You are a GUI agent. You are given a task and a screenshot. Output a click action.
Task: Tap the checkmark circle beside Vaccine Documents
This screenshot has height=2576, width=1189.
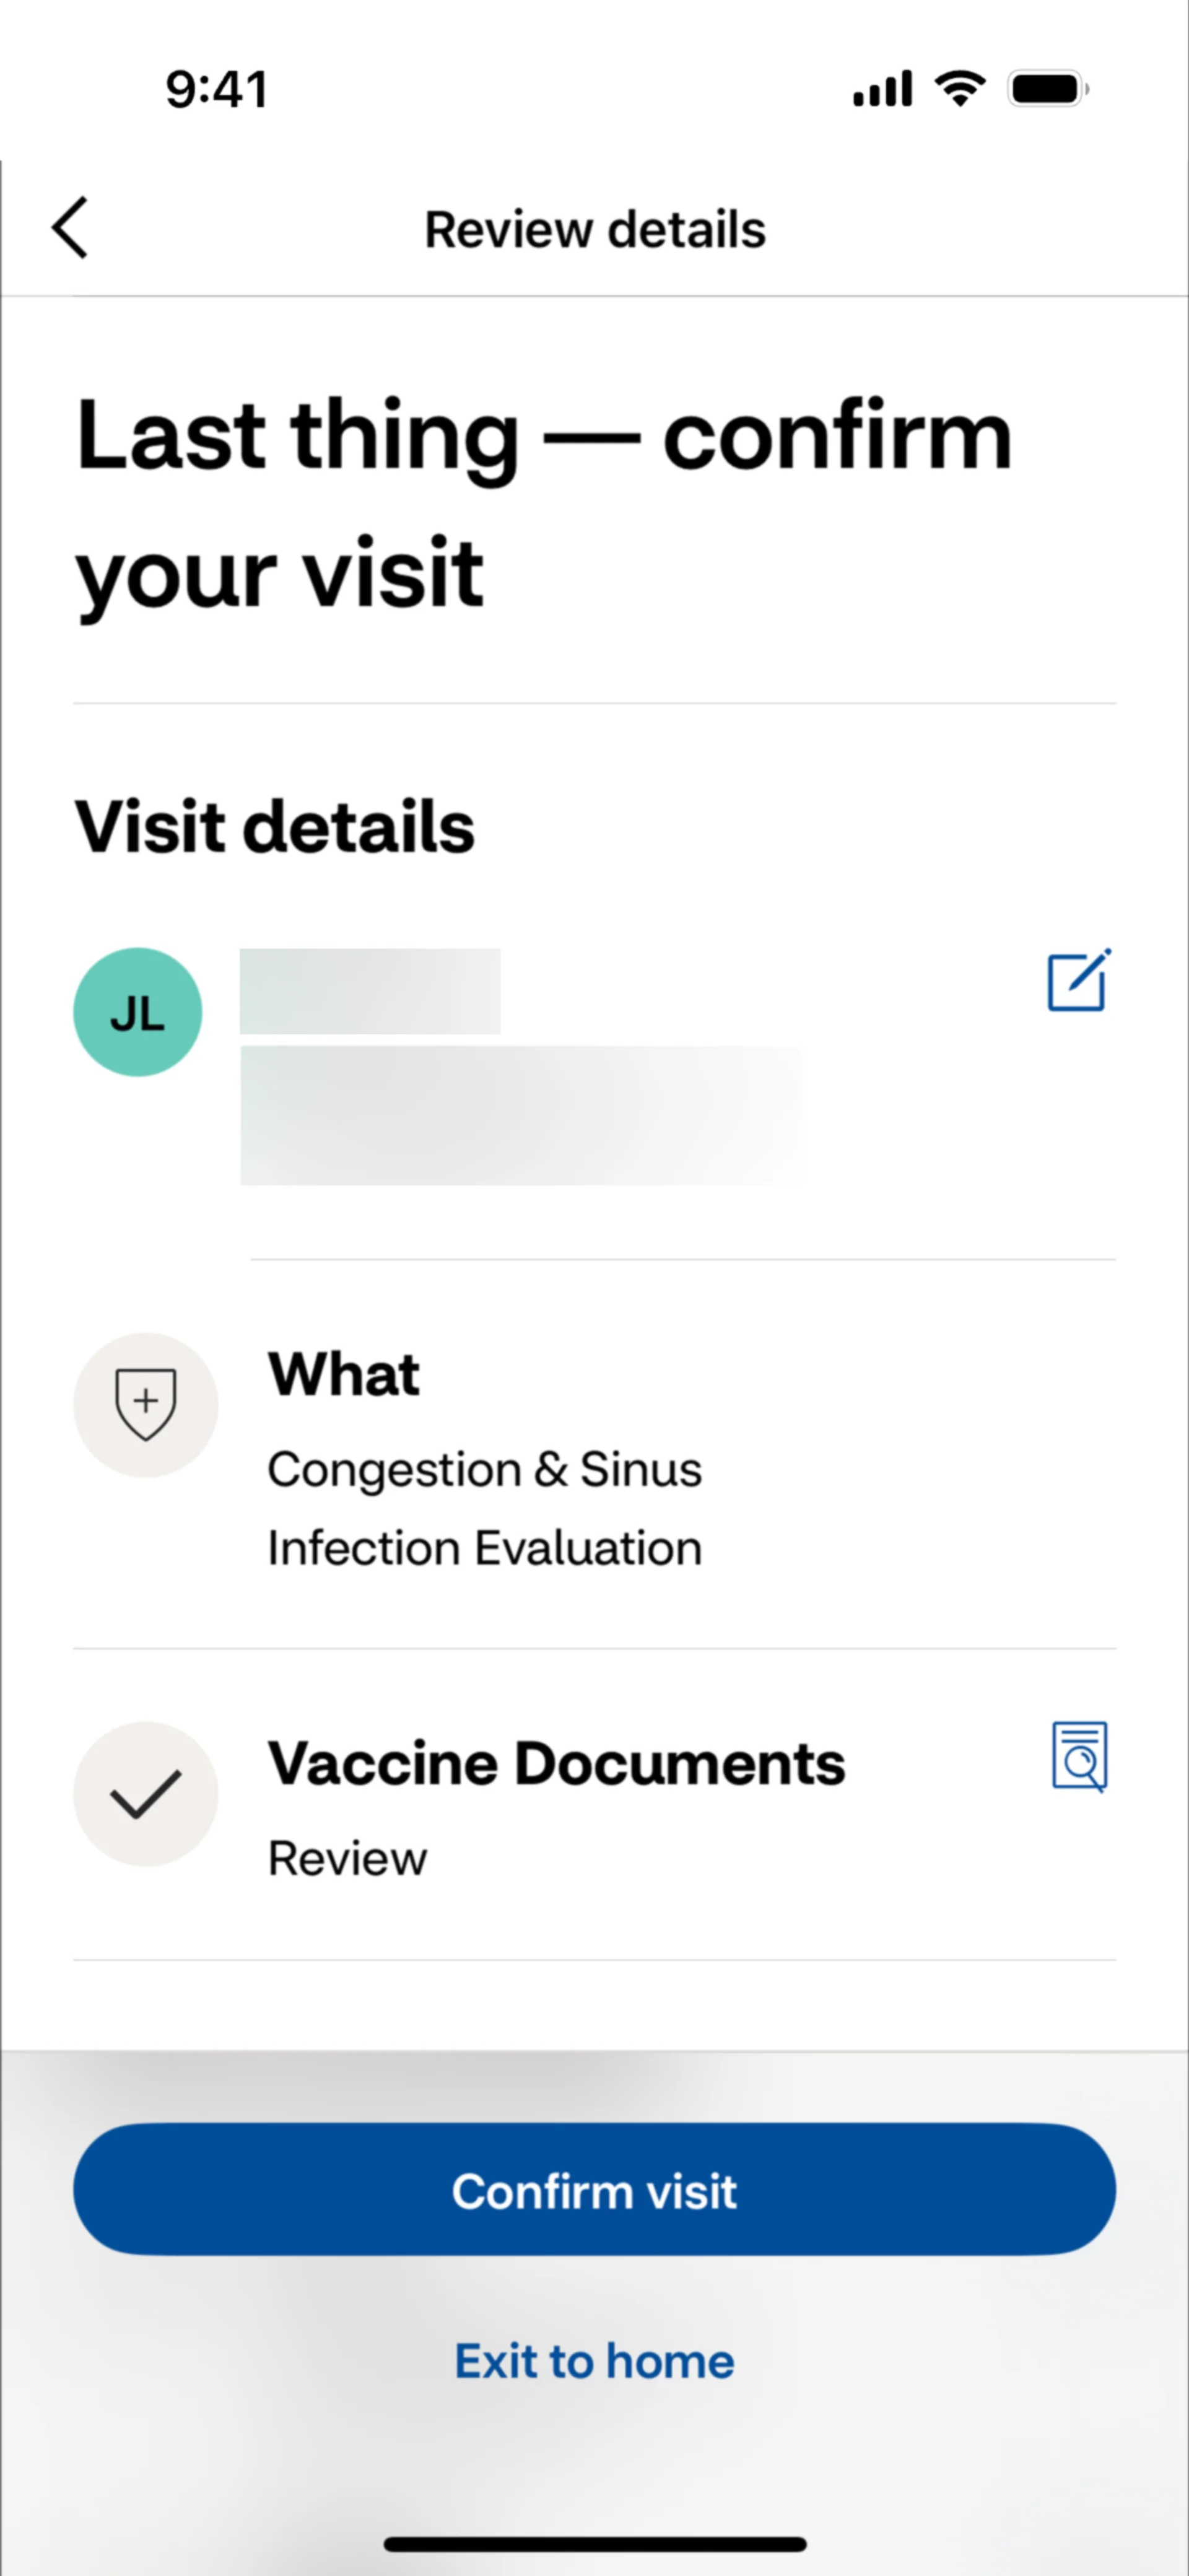(x=146, y=1793)
